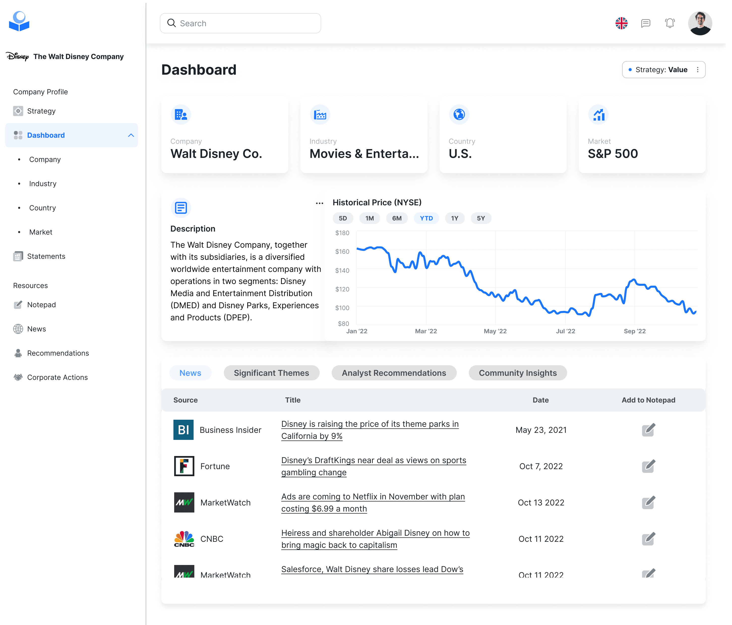The width and height of the screenshot is (732, 625).
Task: Click the Disney logo in the sidebar
Action: [x=17, y=56]
